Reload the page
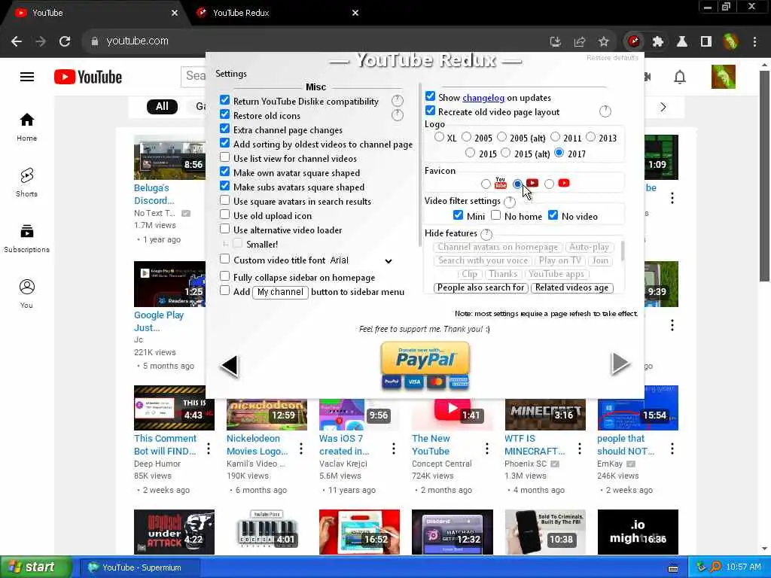 tap(65, 41)
